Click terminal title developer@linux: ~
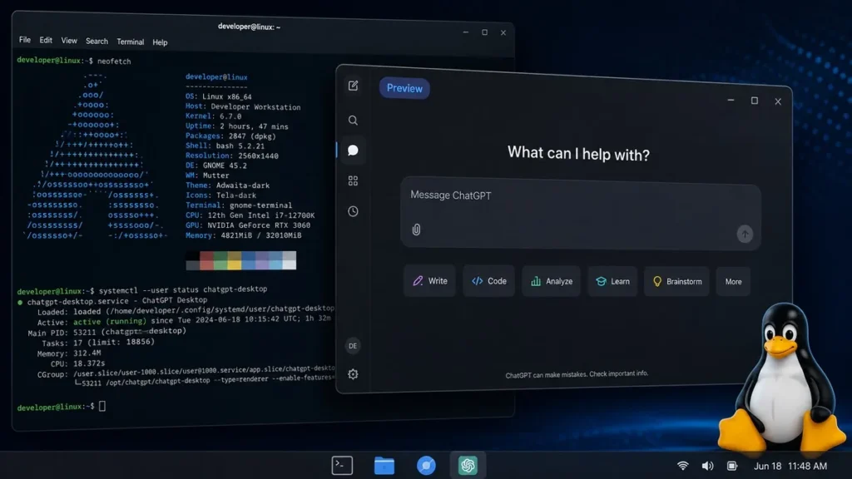This screenshot has height=479, width=852. point(249,27)
